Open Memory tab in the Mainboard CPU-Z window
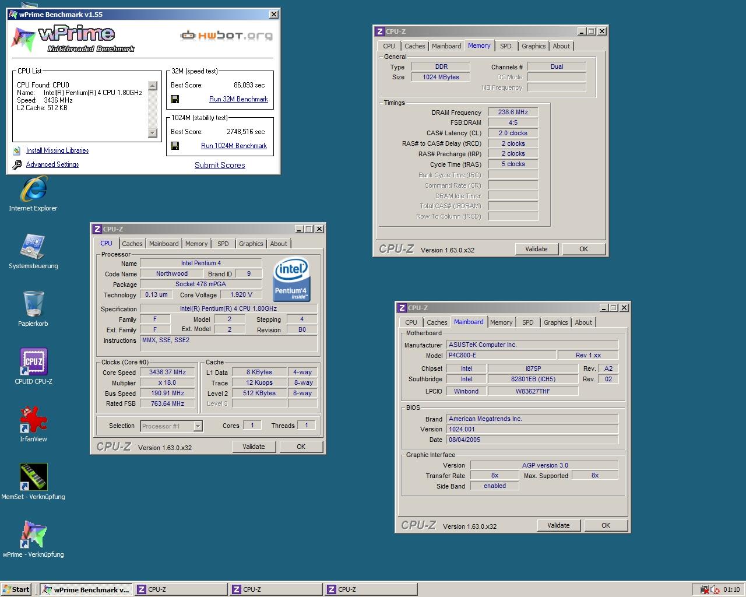Screen dimensions: 746x597 click(501, 322)
